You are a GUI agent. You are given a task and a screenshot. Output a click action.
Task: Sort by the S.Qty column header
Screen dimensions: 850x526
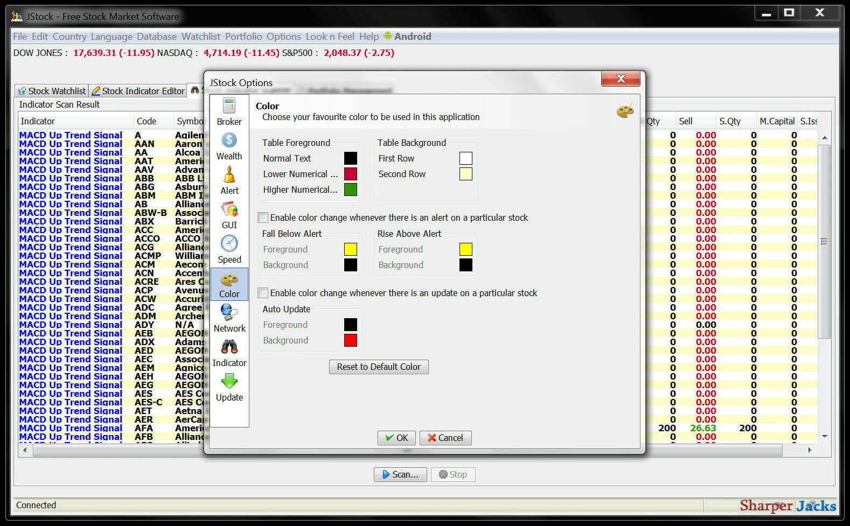click(736, 121)
